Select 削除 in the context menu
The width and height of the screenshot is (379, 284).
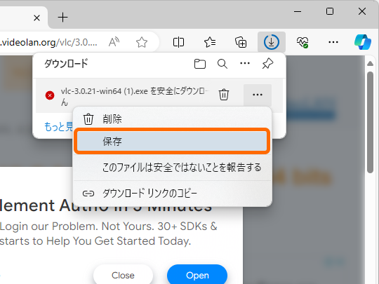[x=172, y=119]
